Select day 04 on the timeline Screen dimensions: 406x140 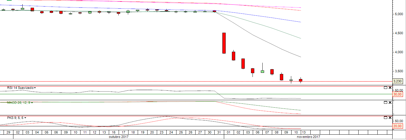pos(37,132)
